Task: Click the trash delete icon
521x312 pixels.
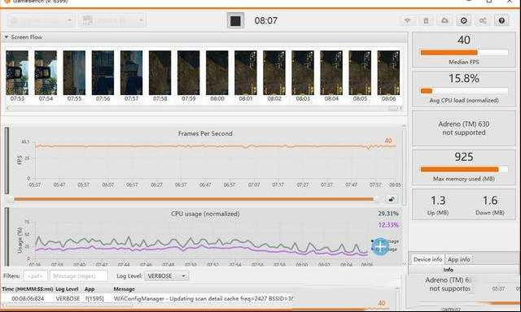Action: pyautogui.click(x=426, y=20)
